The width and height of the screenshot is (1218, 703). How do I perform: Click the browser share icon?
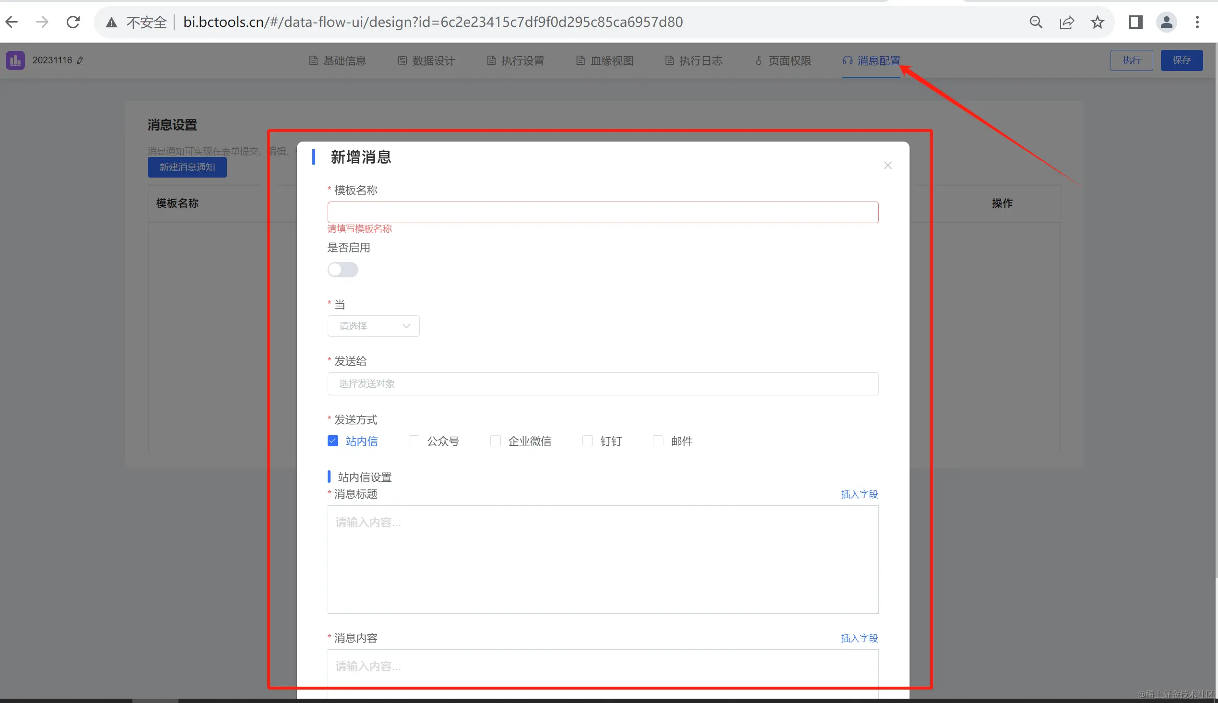click(1066, 22)
